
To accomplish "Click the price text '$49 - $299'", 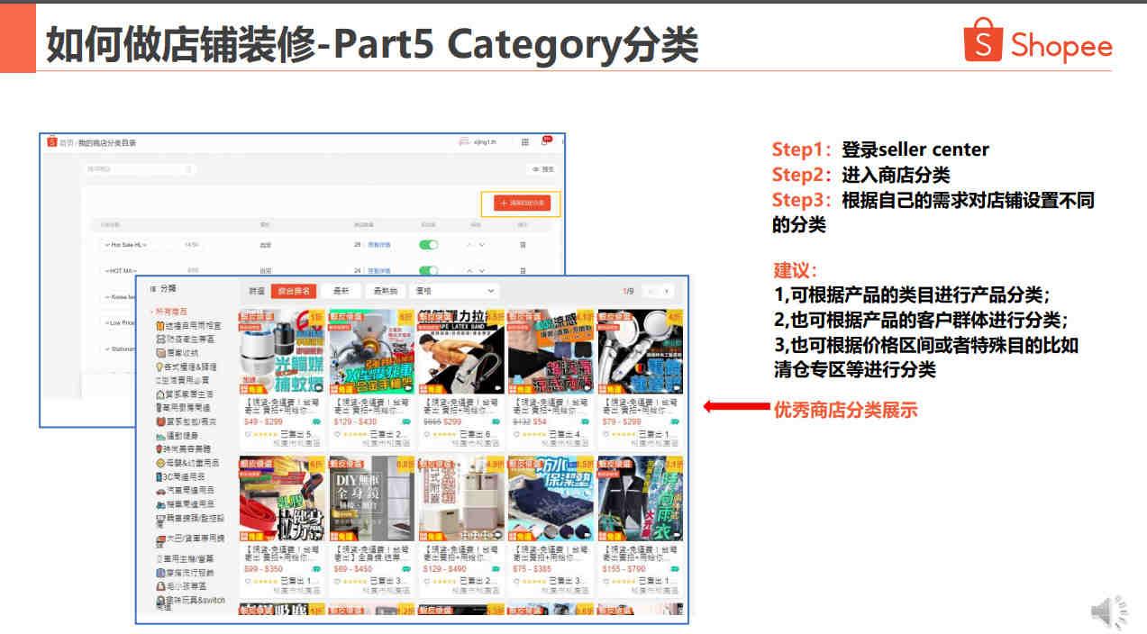I will click(264, 421).
